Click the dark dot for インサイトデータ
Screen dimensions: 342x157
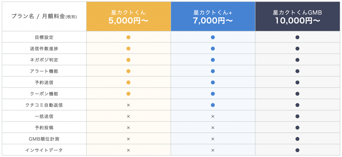(297, 150)
